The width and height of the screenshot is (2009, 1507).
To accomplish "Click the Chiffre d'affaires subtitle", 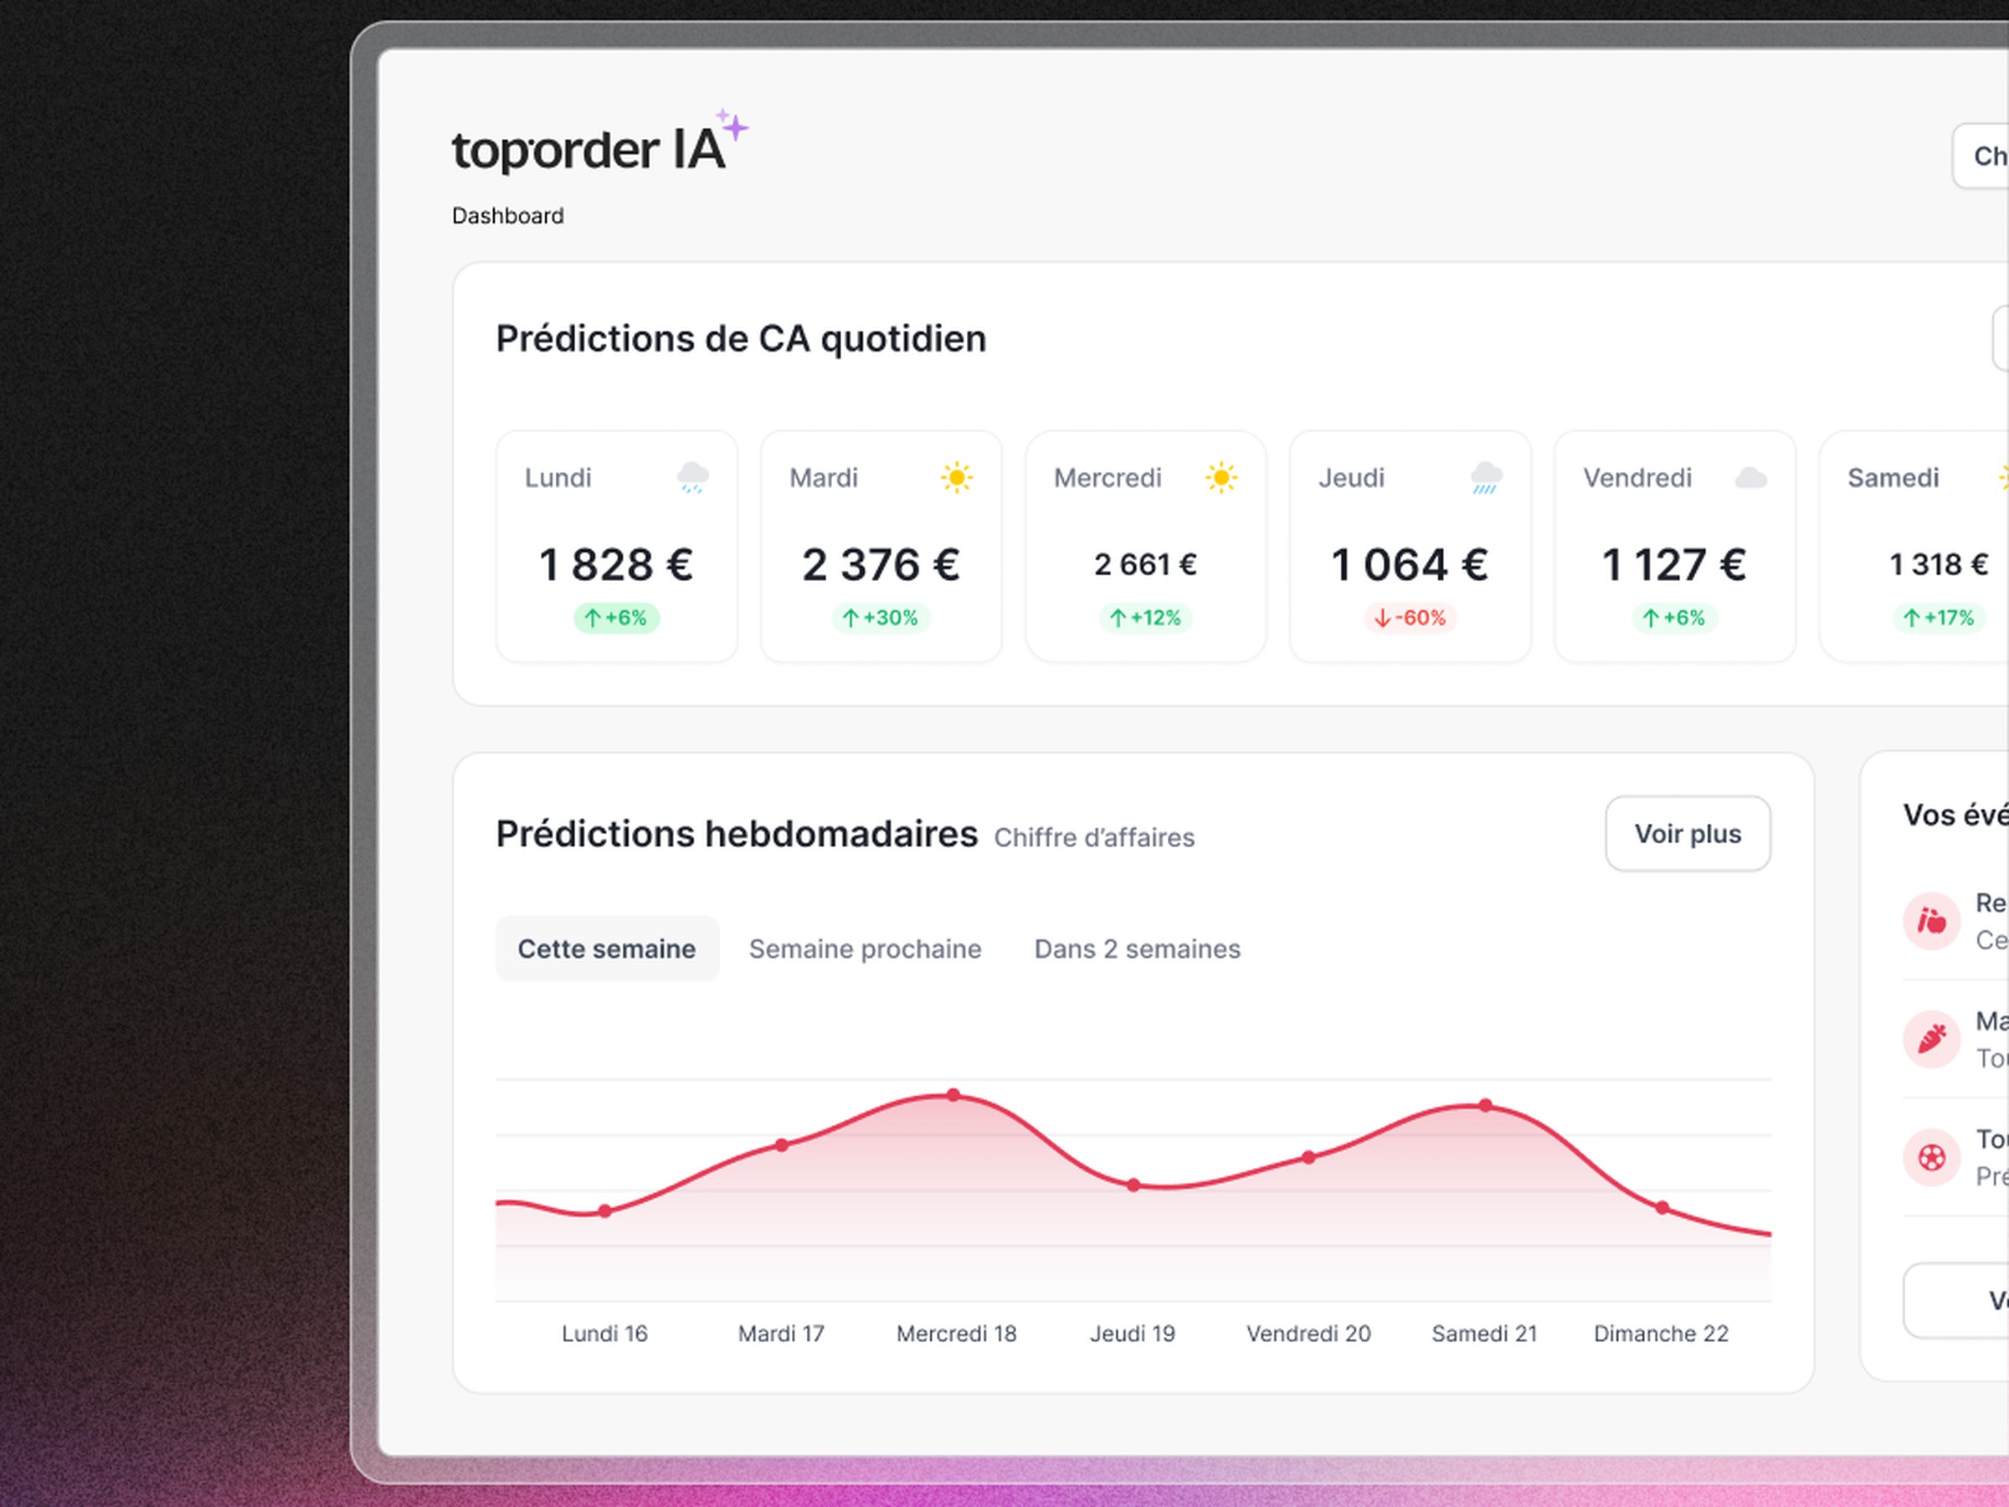I will point(1094,837).
